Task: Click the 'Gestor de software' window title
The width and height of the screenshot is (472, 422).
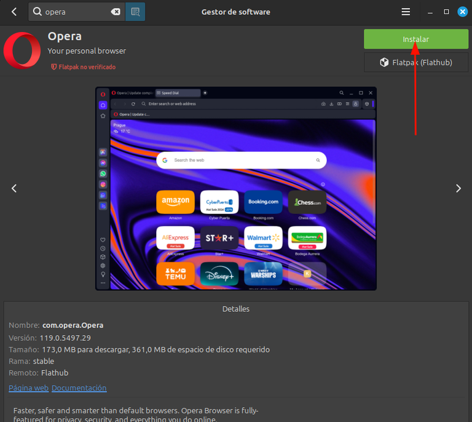Action: coord(236,12)
